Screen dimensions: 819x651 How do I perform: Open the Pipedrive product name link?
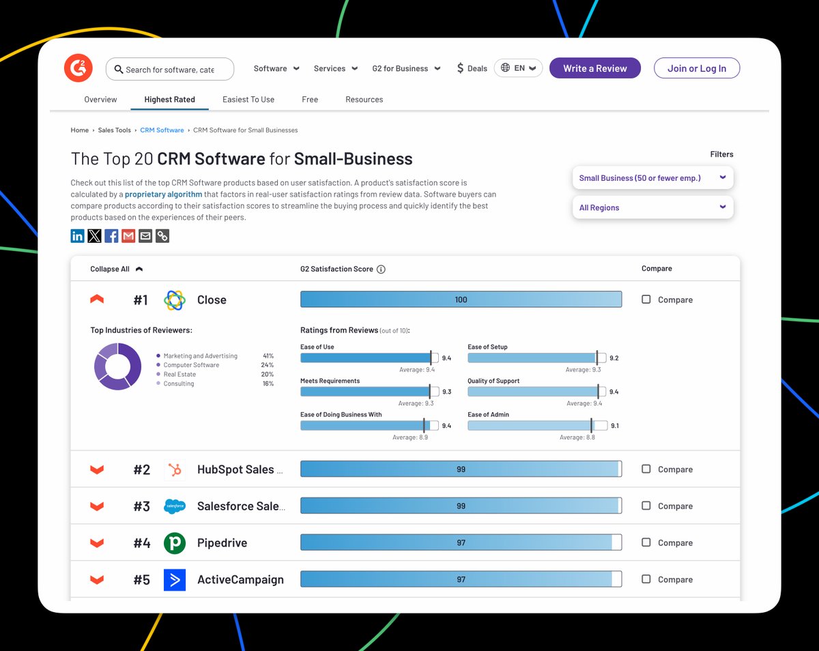[222, 543]
